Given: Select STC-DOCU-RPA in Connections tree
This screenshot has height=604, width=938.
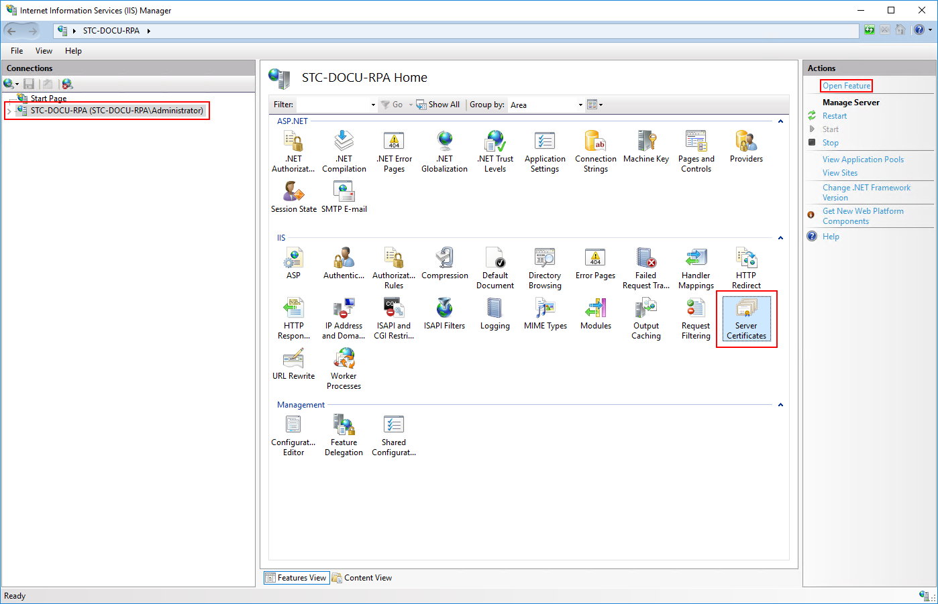Looking at the screenshot, I should (x=107, y=110).
